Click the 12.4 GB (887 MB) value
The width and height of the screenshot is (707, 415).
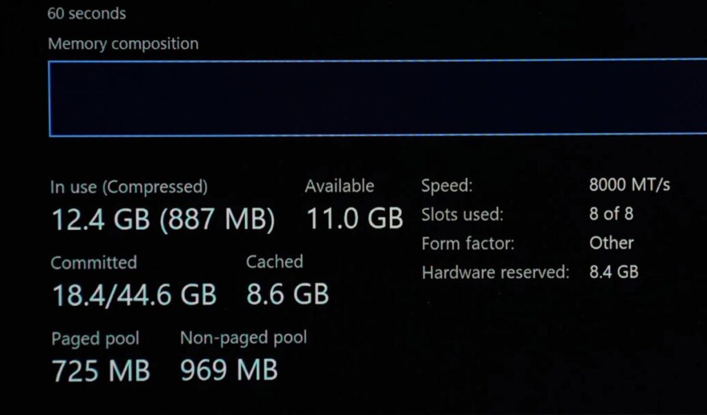coord(163,220)
